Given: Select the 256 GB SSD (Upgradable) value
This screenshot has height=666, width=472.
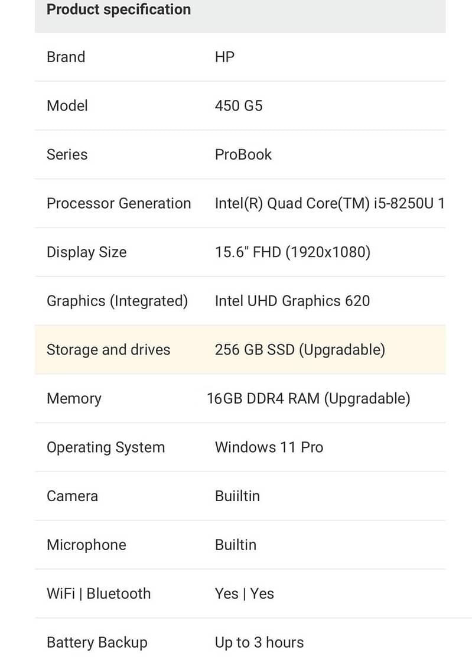Looking at the screenshot, I should (x=300, y=350).
